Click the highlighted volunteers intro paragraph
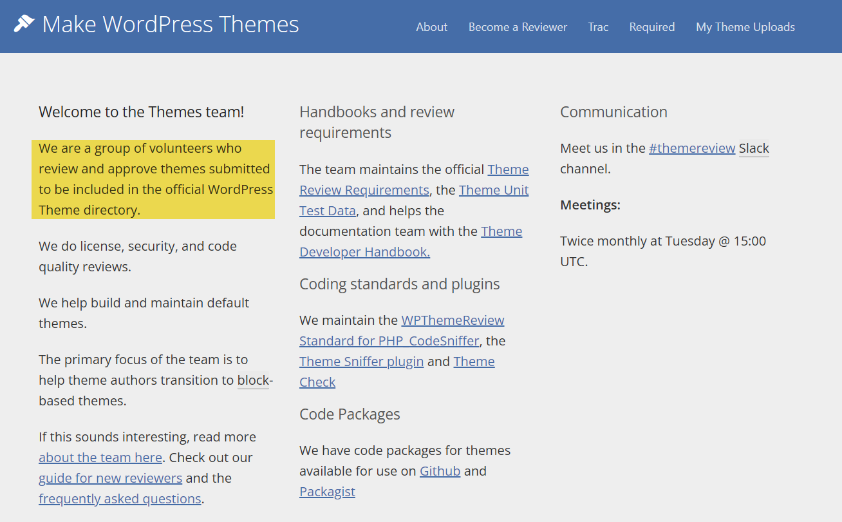 (x=153, y=179)
